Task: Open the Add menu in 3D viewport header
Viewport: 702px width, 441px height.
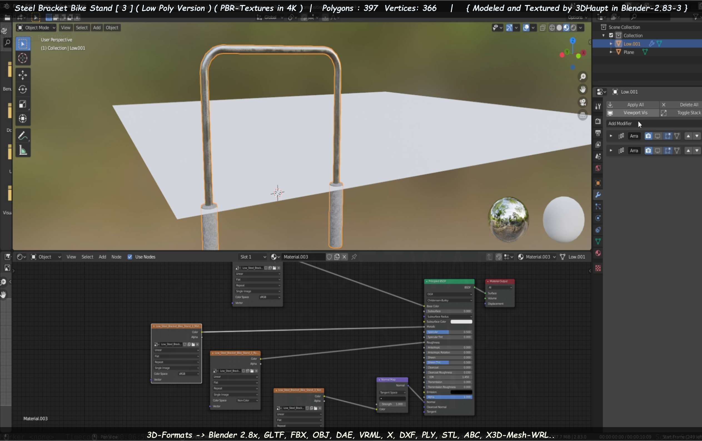Action: tap(97, 28)
